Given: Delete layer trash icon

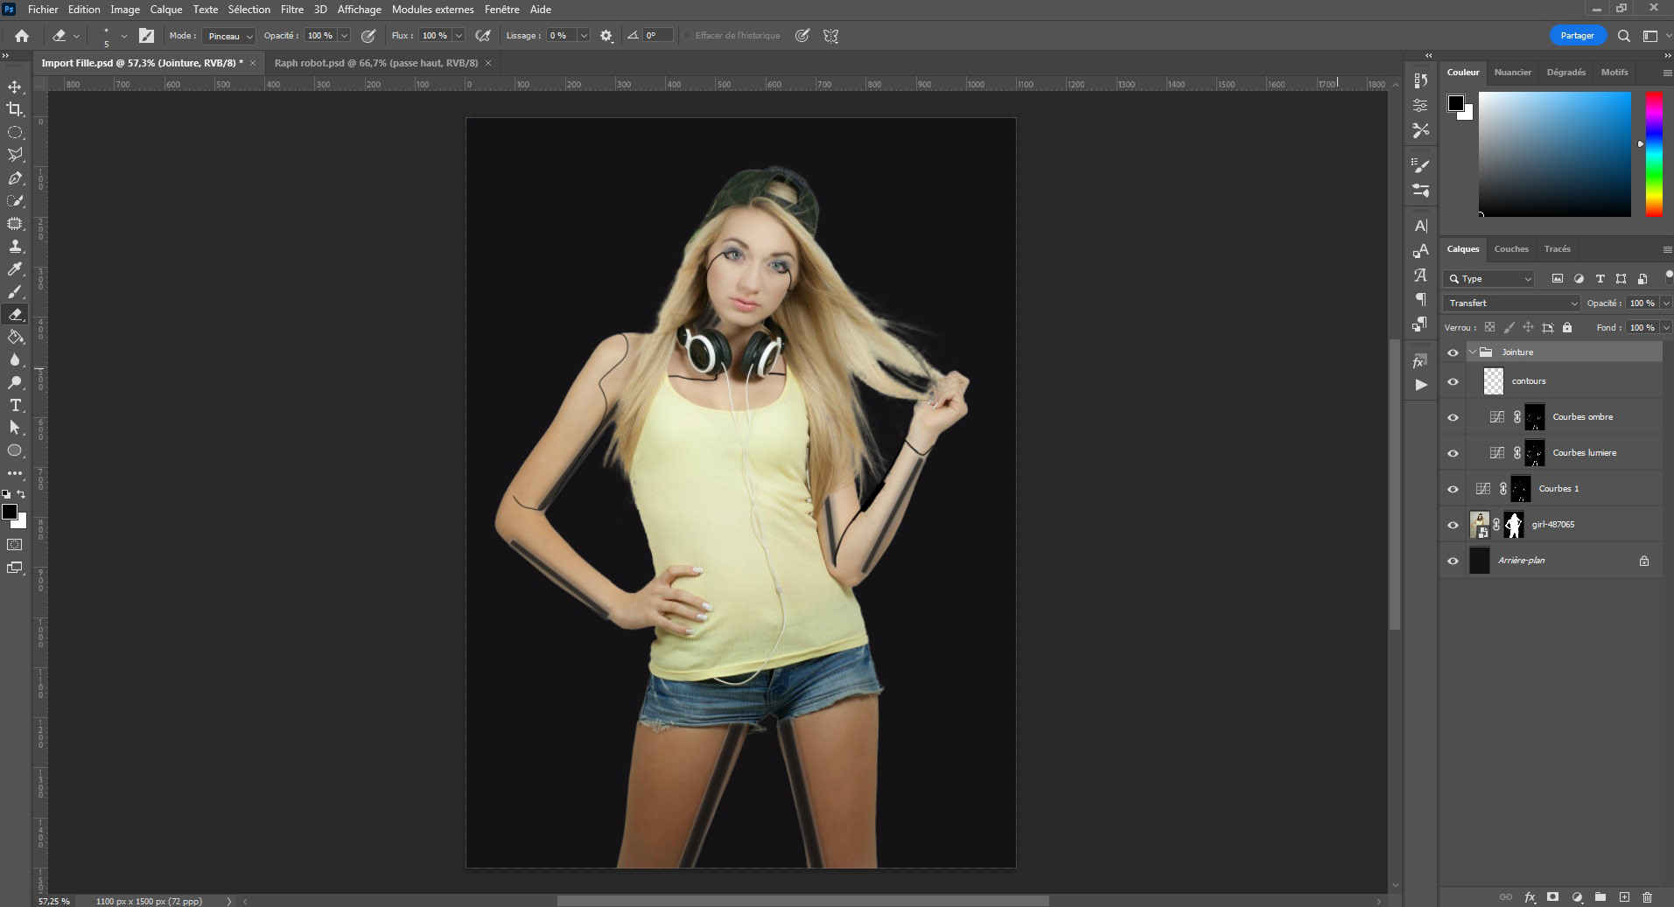Looking at the screenshot, I should 1648,897.
